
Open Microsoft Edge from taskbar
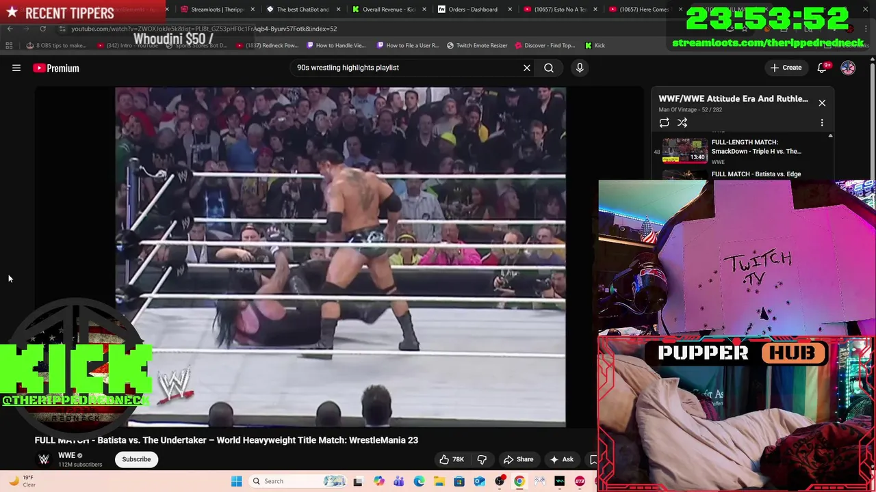pos(419,481)
